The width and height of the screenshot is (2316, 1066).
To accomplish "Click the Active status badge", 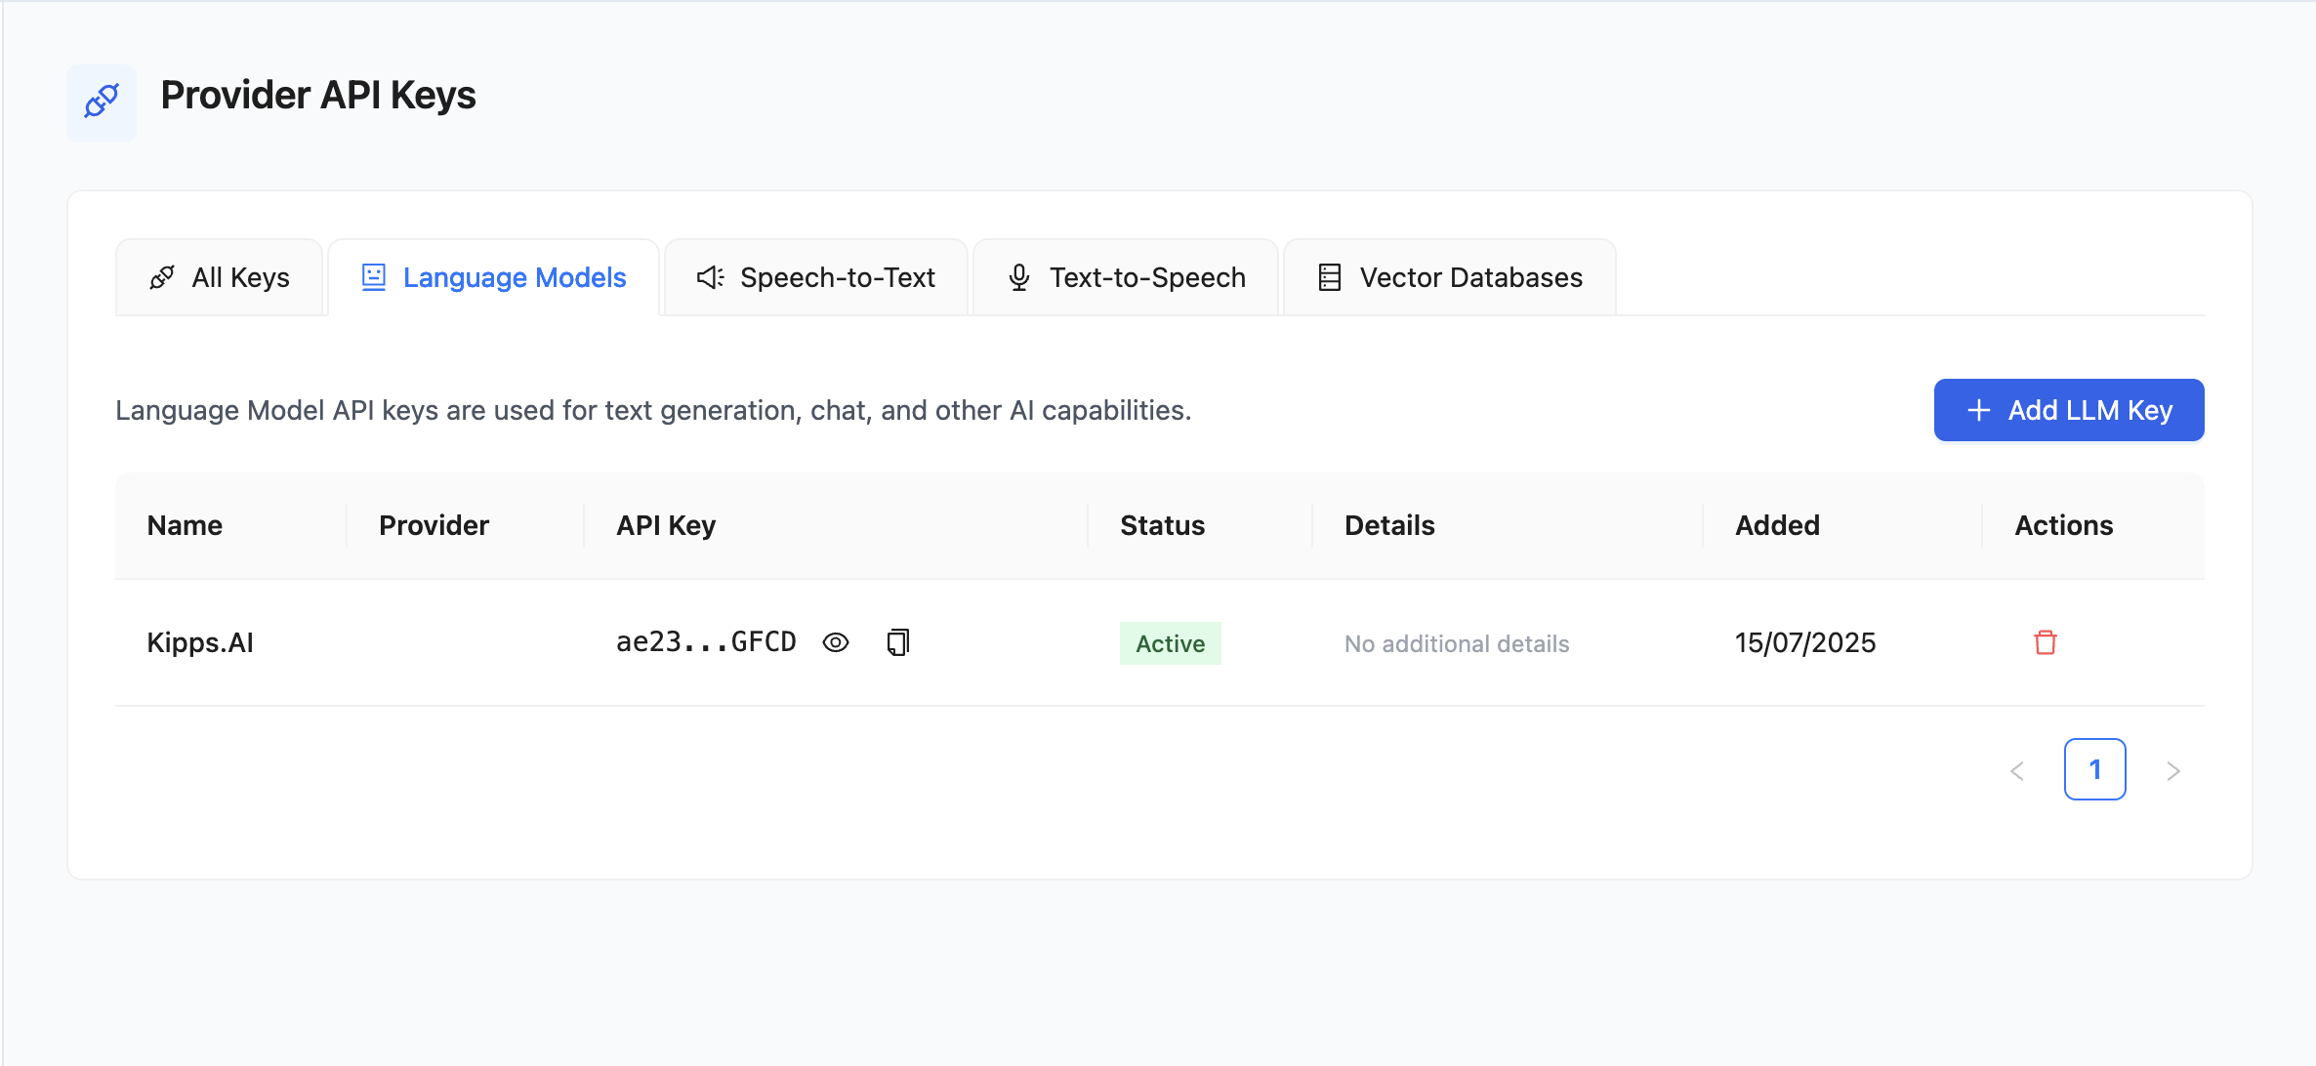I will (1171, 643).
